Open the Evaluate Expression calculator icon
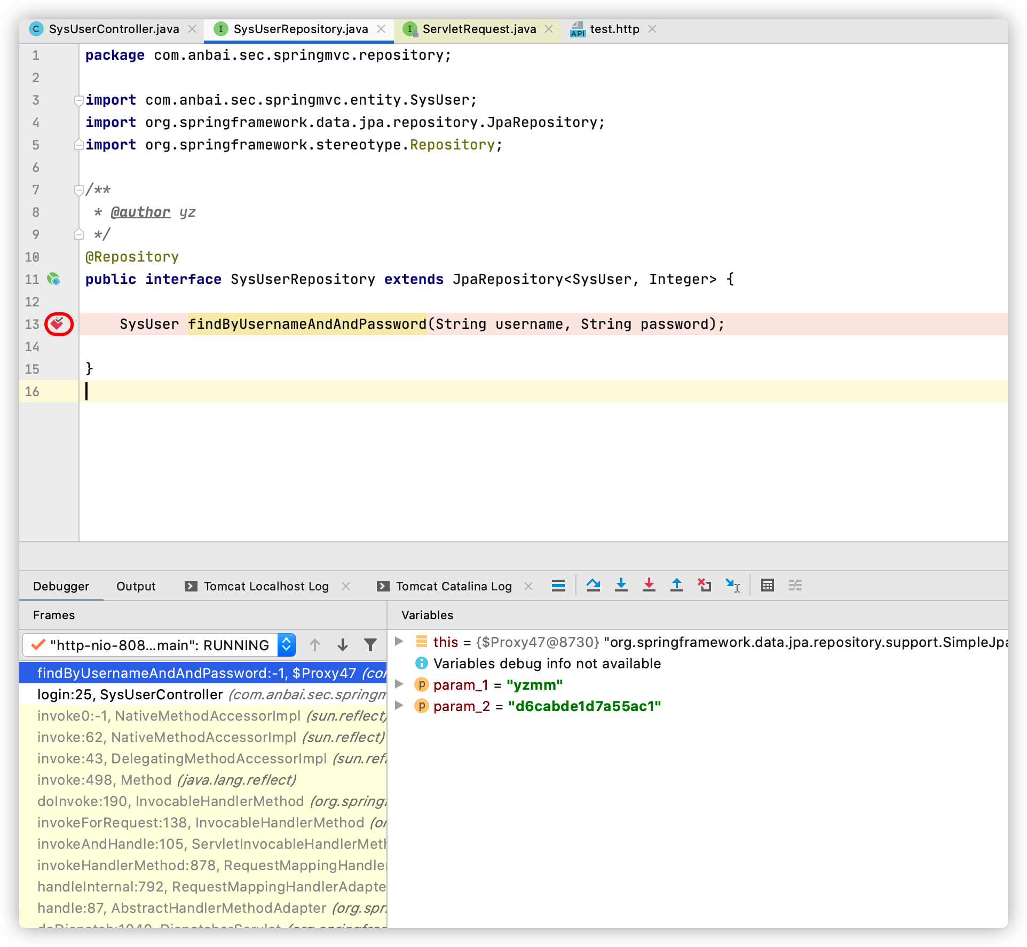1027x947 pixels. coord(767,585)
